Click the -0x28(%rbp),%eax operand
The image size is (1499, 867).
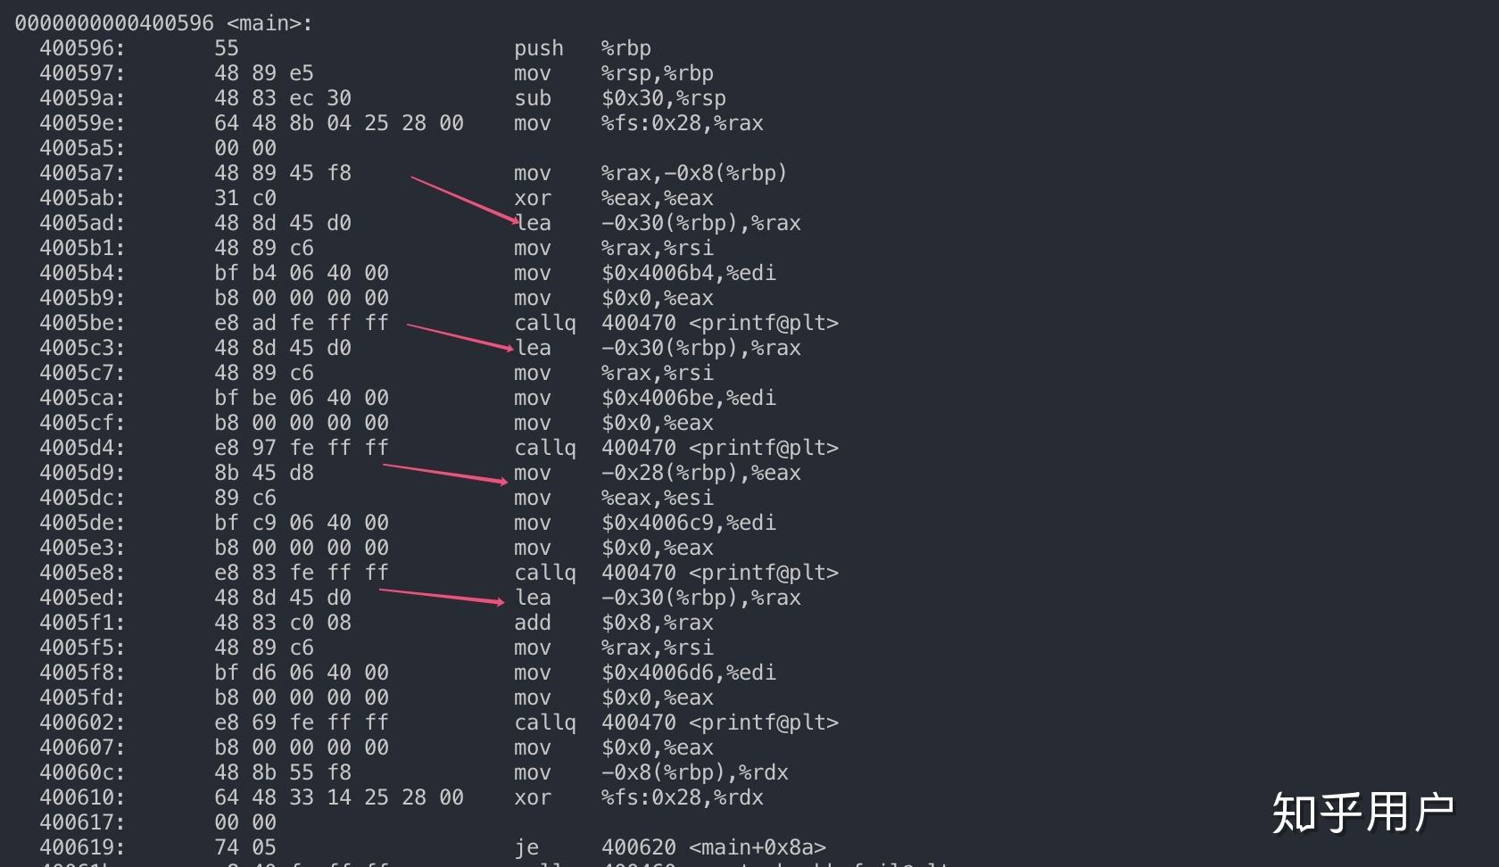700,473
